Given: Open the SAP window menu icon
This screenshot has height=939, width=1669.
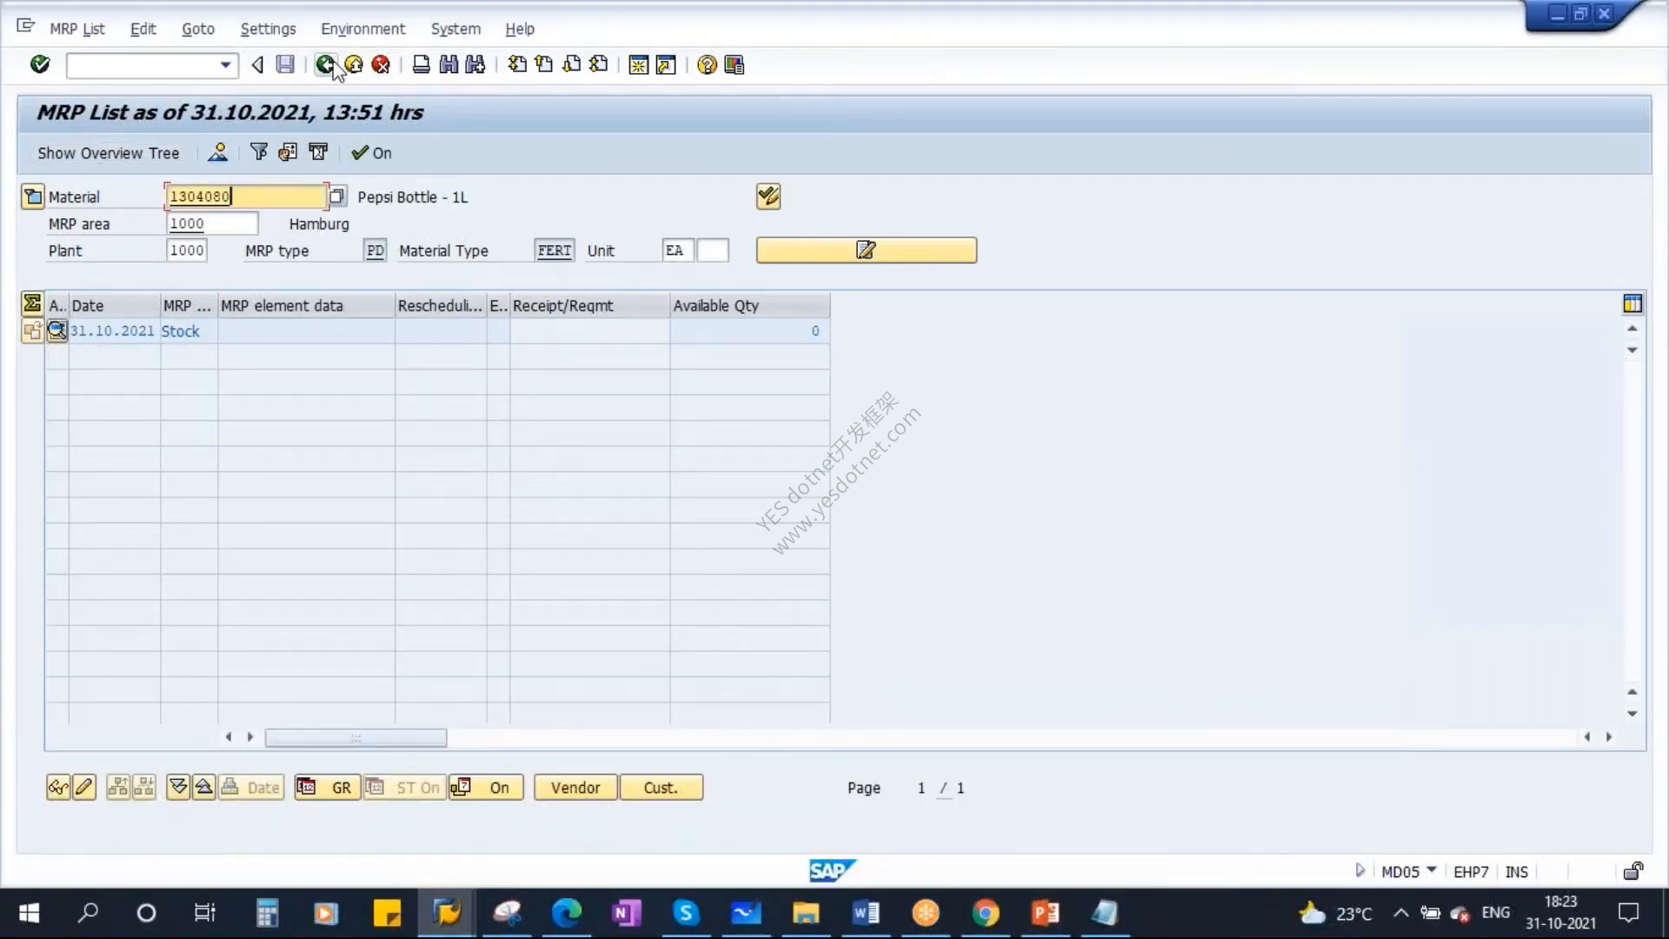Looking at the screenshot, I should pos(25,27).
